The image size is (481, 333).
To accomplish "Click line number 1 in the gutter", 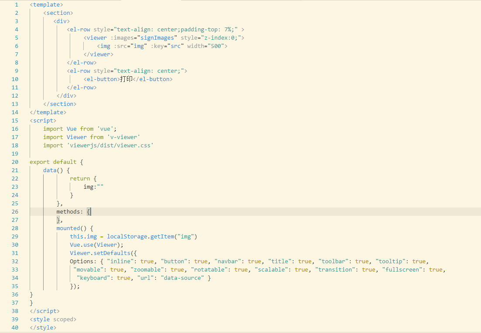I will [x=17, y=5].
